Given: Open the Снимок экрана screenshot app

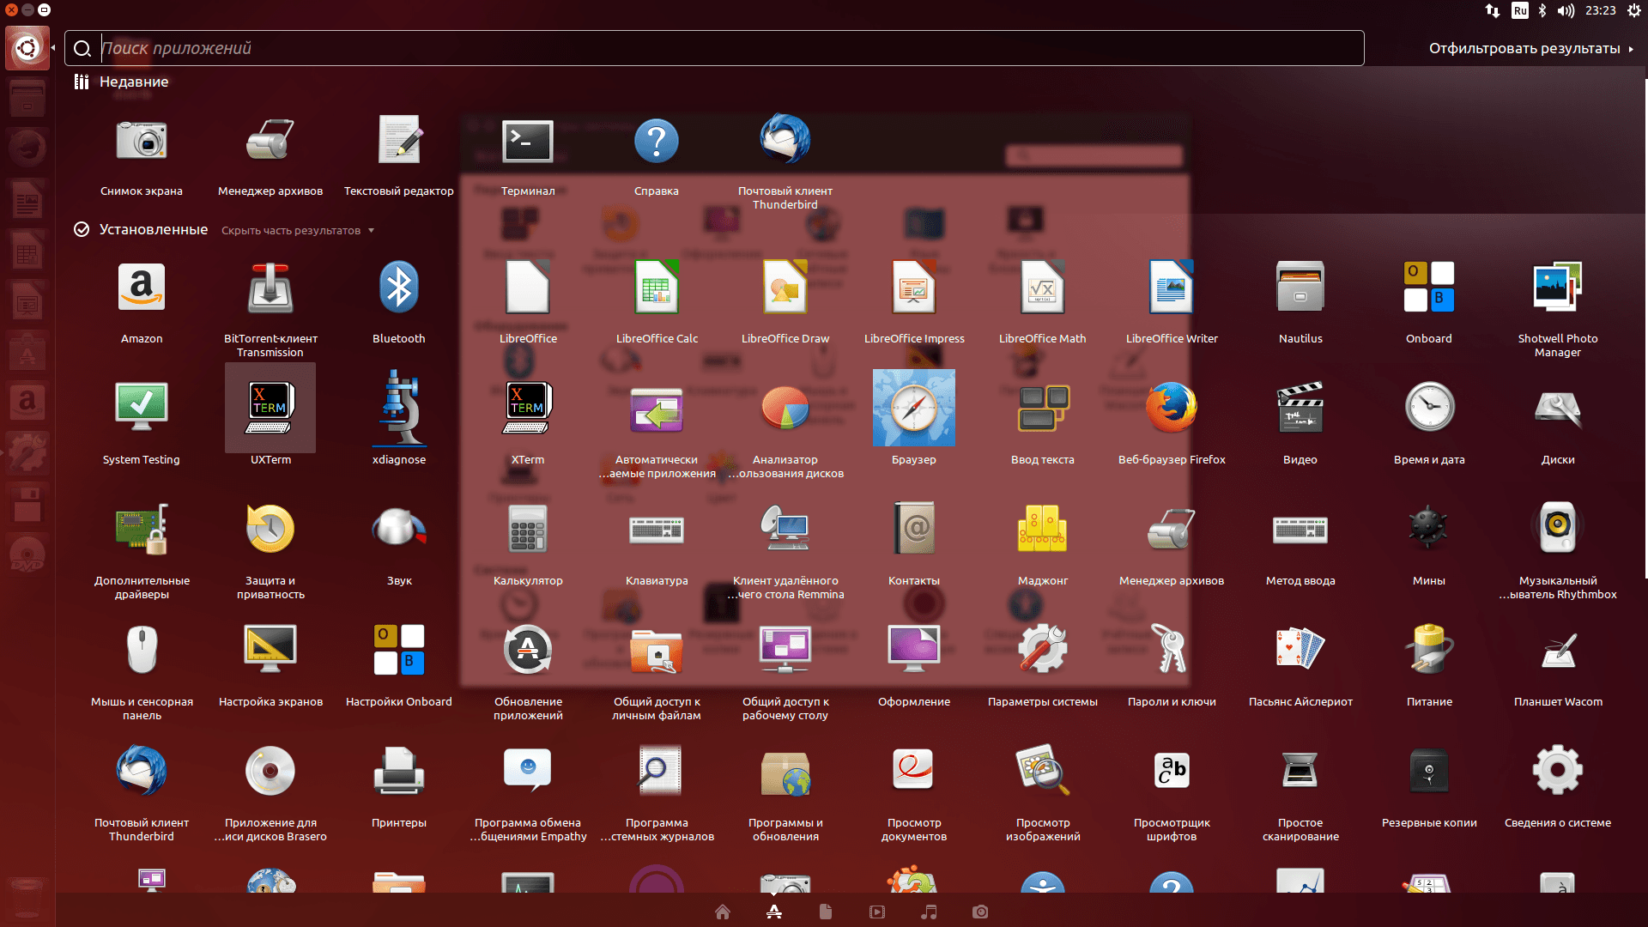Looking at the screenshot, I should click(142, 141).
